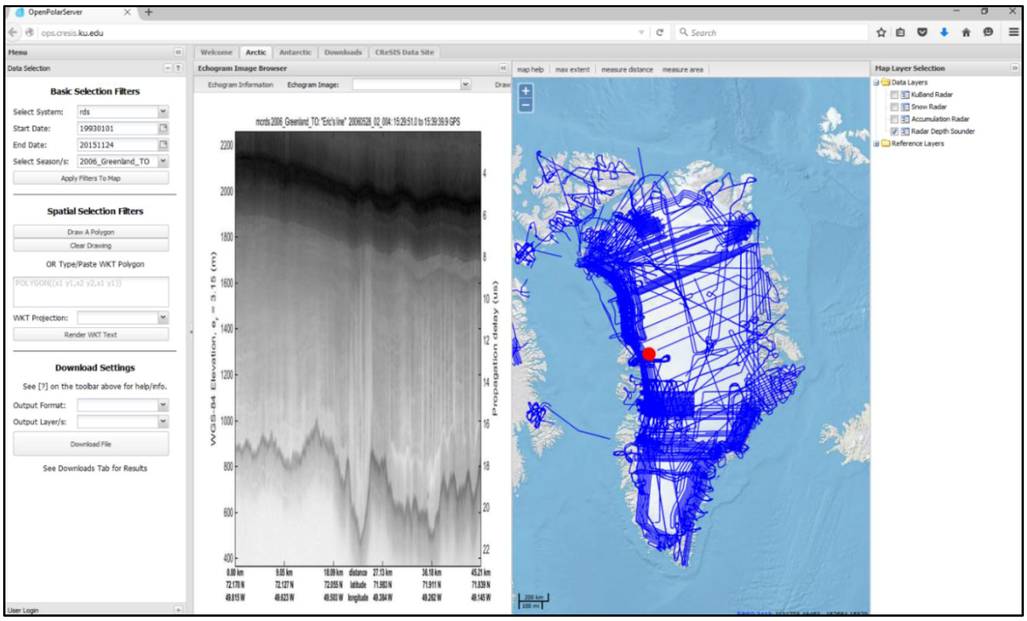The width and height of the screenshot is (1027, 621).
Task: Enable the KuBand Radar layer checkbox
Action: 894,95
